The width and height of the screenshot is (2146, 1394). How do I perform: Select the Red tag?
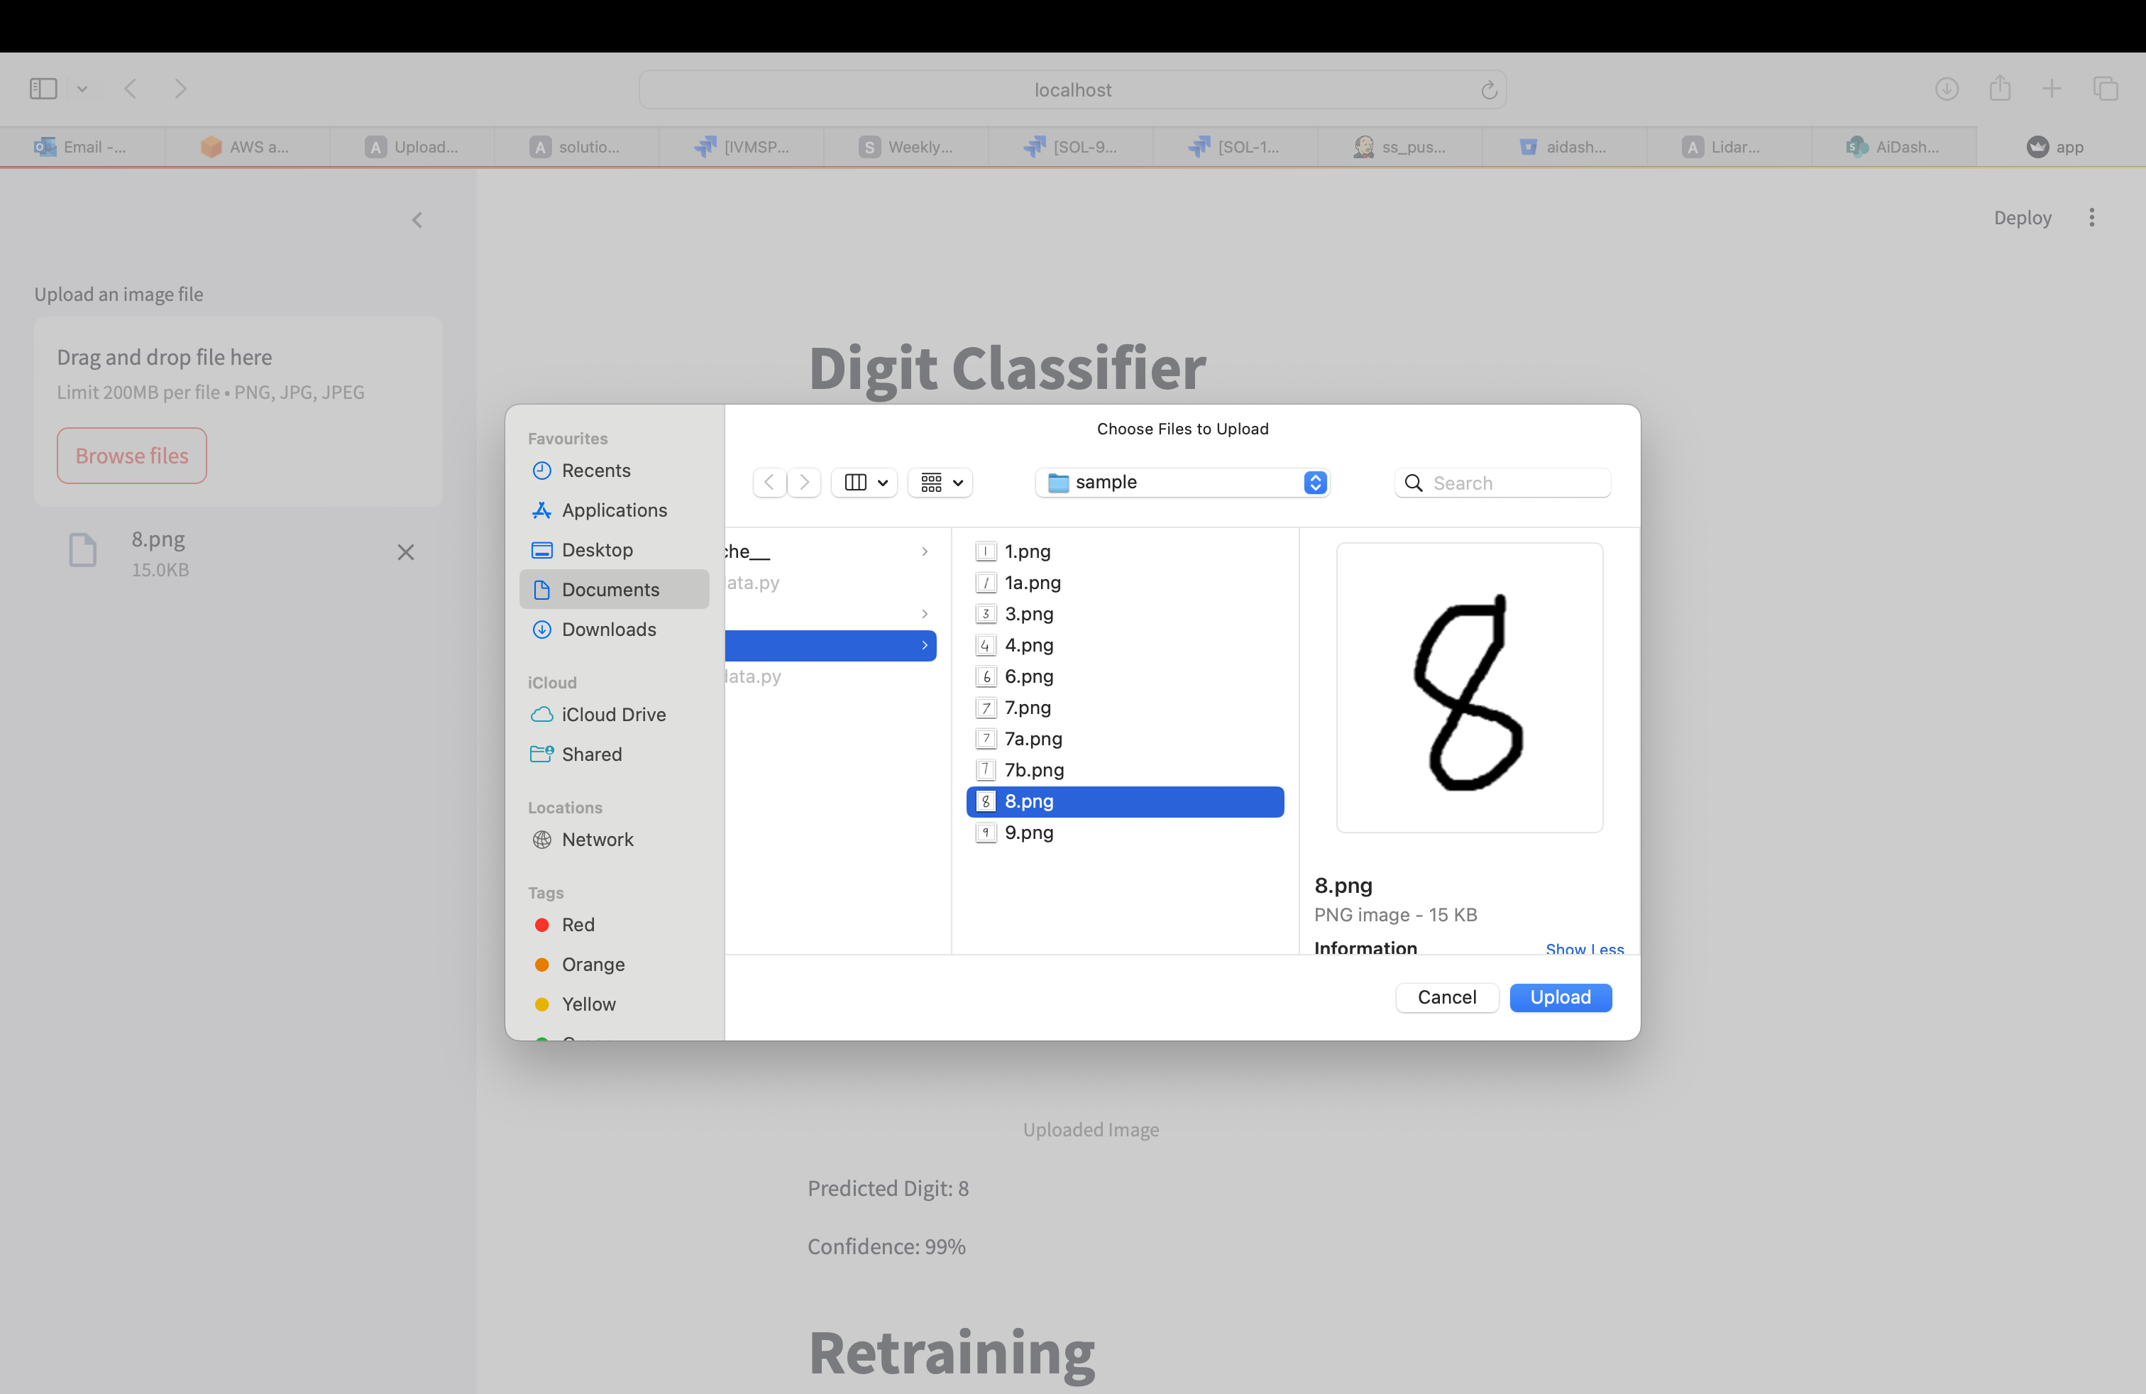pyautogui.click(x=577, y=925)
